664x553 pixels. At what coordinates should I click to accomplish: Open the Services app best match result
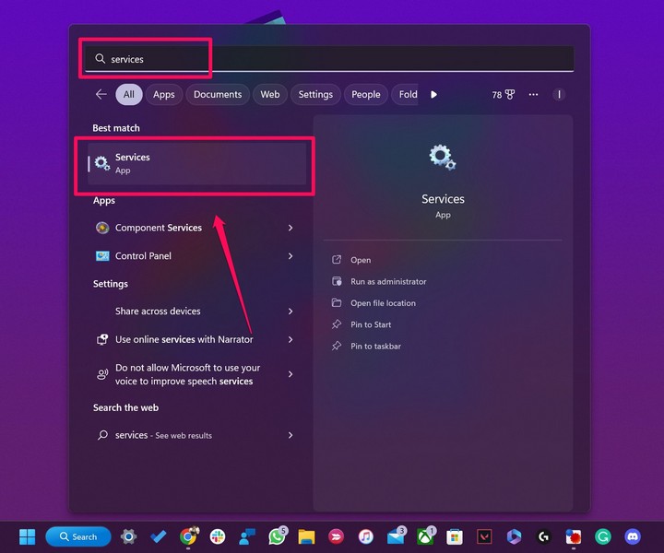coord(197,163)
